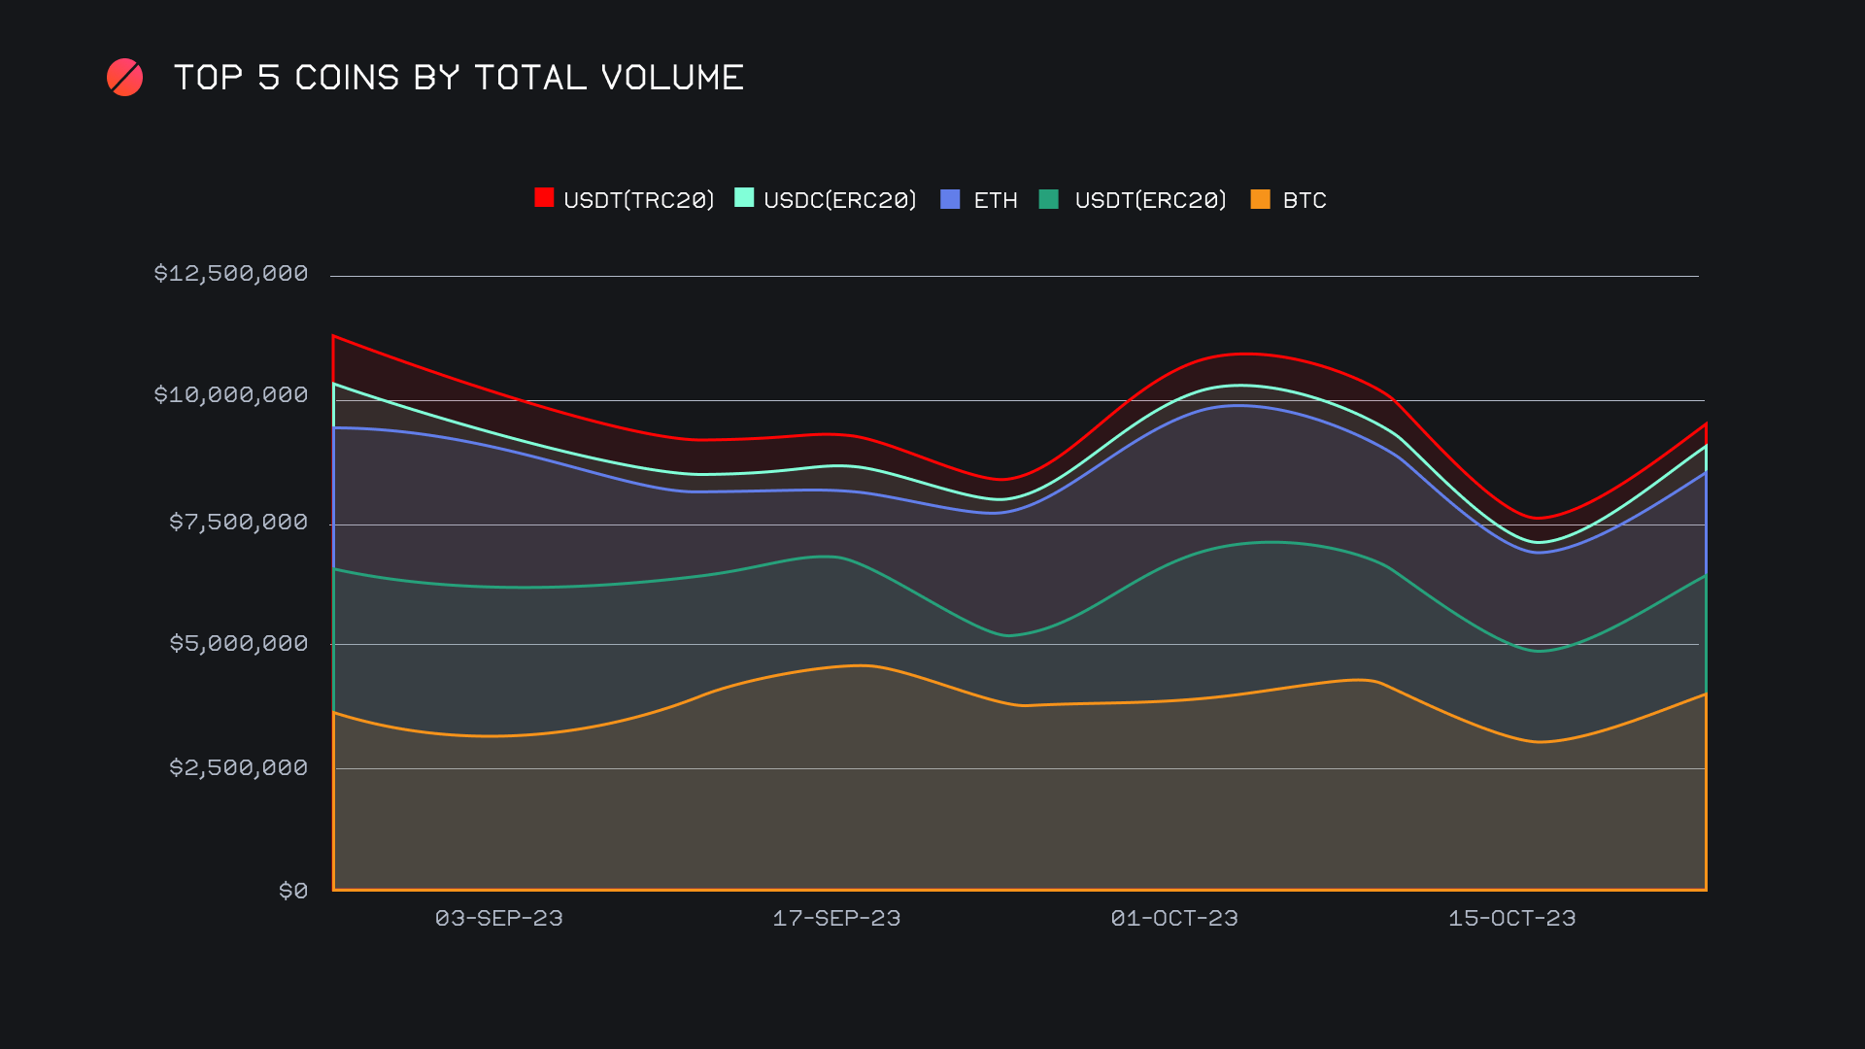Click the orange BTC legend swatch
This screenshot has height=1049, width=1865.
coord(1260,199)
